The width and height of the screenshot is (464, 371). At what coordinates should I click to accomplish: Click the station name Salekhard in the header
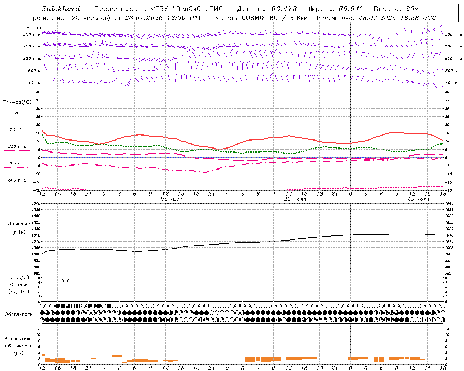[61, 9]
